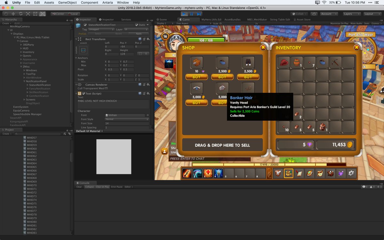
Task: Open the Rect Transform gear settings menu
Action: click(148, 39)
